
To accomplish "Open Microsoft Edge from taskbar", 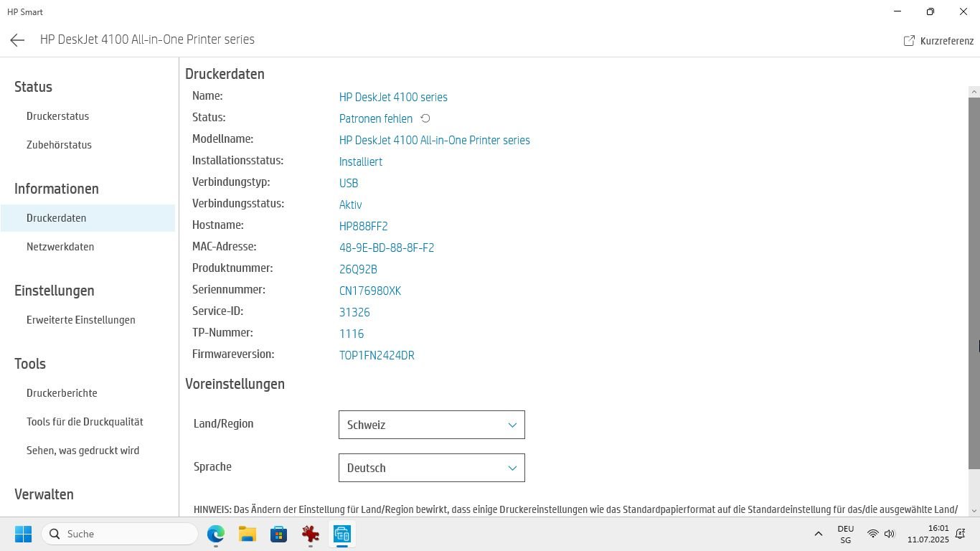I will coord(216,534).
